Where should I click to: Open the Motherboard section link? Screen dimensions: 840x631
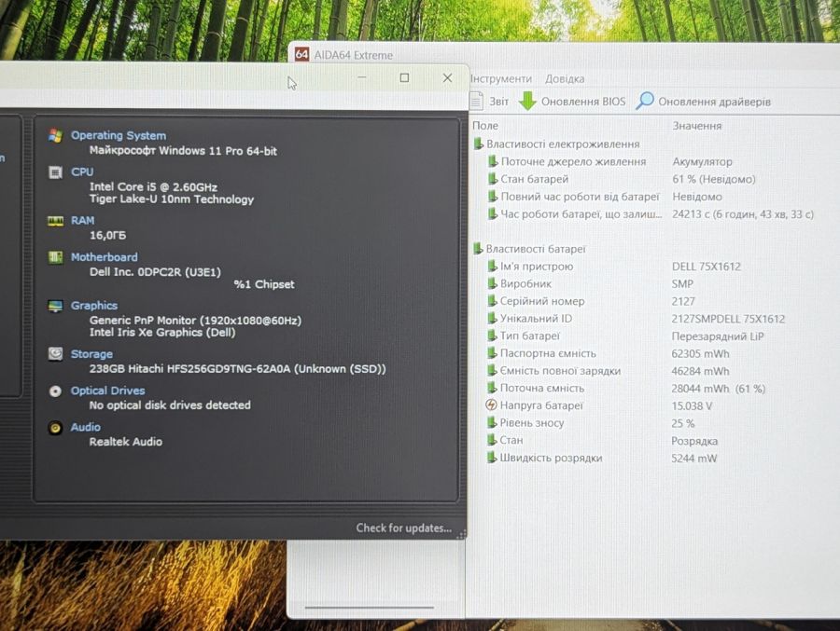pos(105,257)
